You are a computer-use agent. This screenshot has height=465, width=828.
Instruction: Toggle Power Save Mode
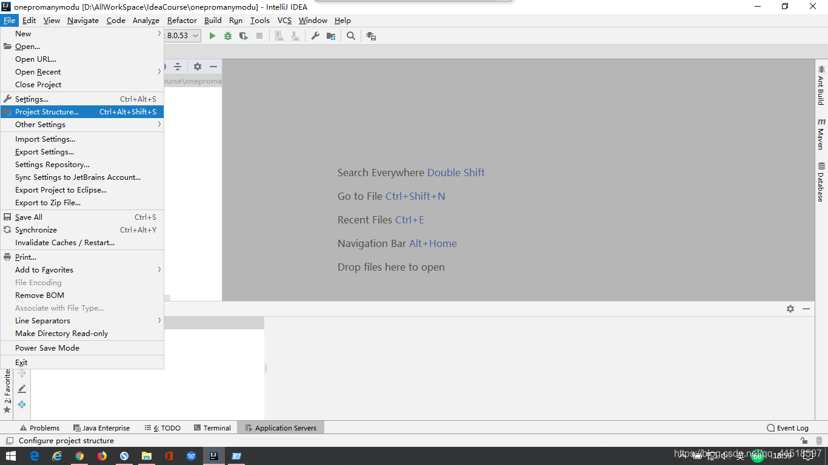(x=82, y=348)
